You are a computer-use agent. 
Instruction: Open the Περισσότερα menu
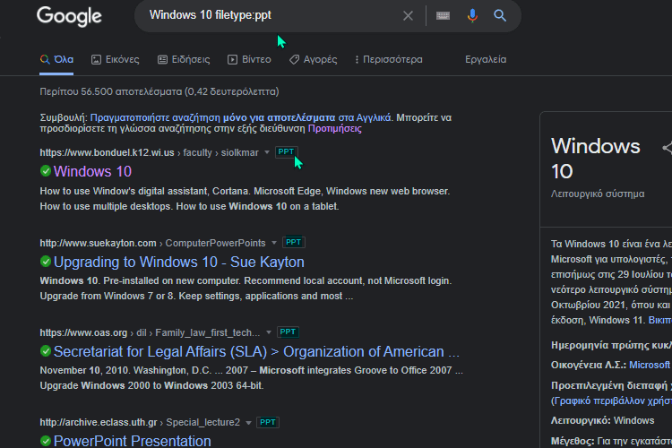[388, 60]
